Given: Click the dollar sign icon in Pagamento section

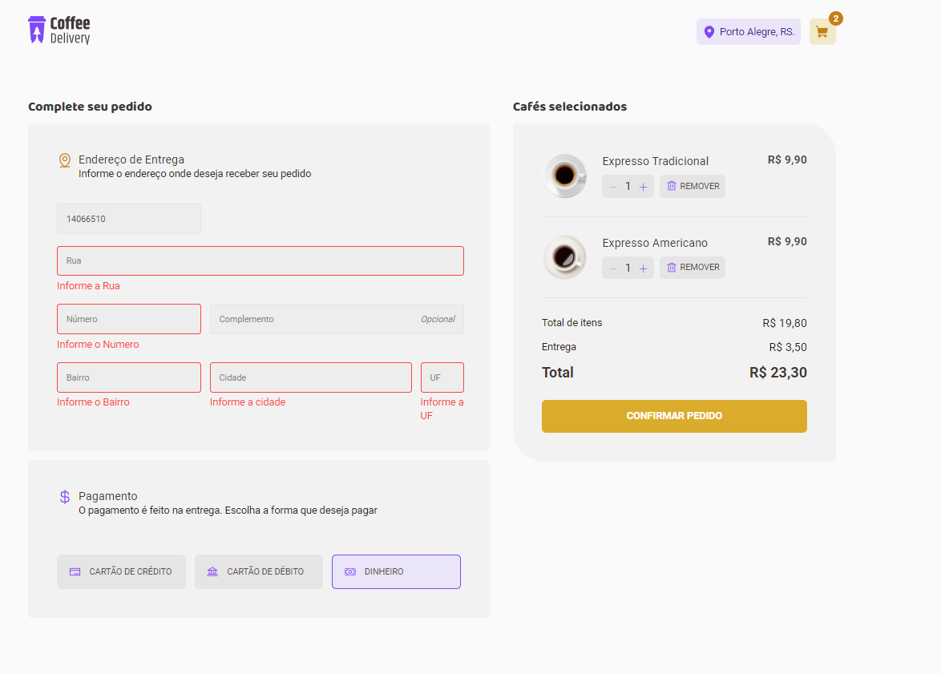Looking at the screenshot, I should (x=64, y=496).
